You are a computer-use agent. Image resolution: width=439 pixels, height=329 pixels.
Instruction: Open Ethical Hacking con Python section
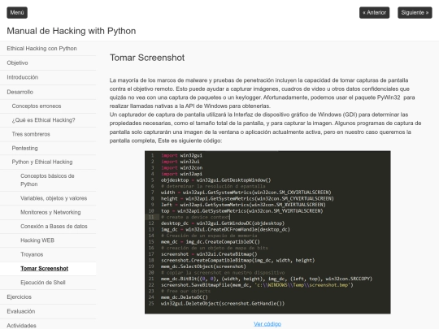(41, 49)
